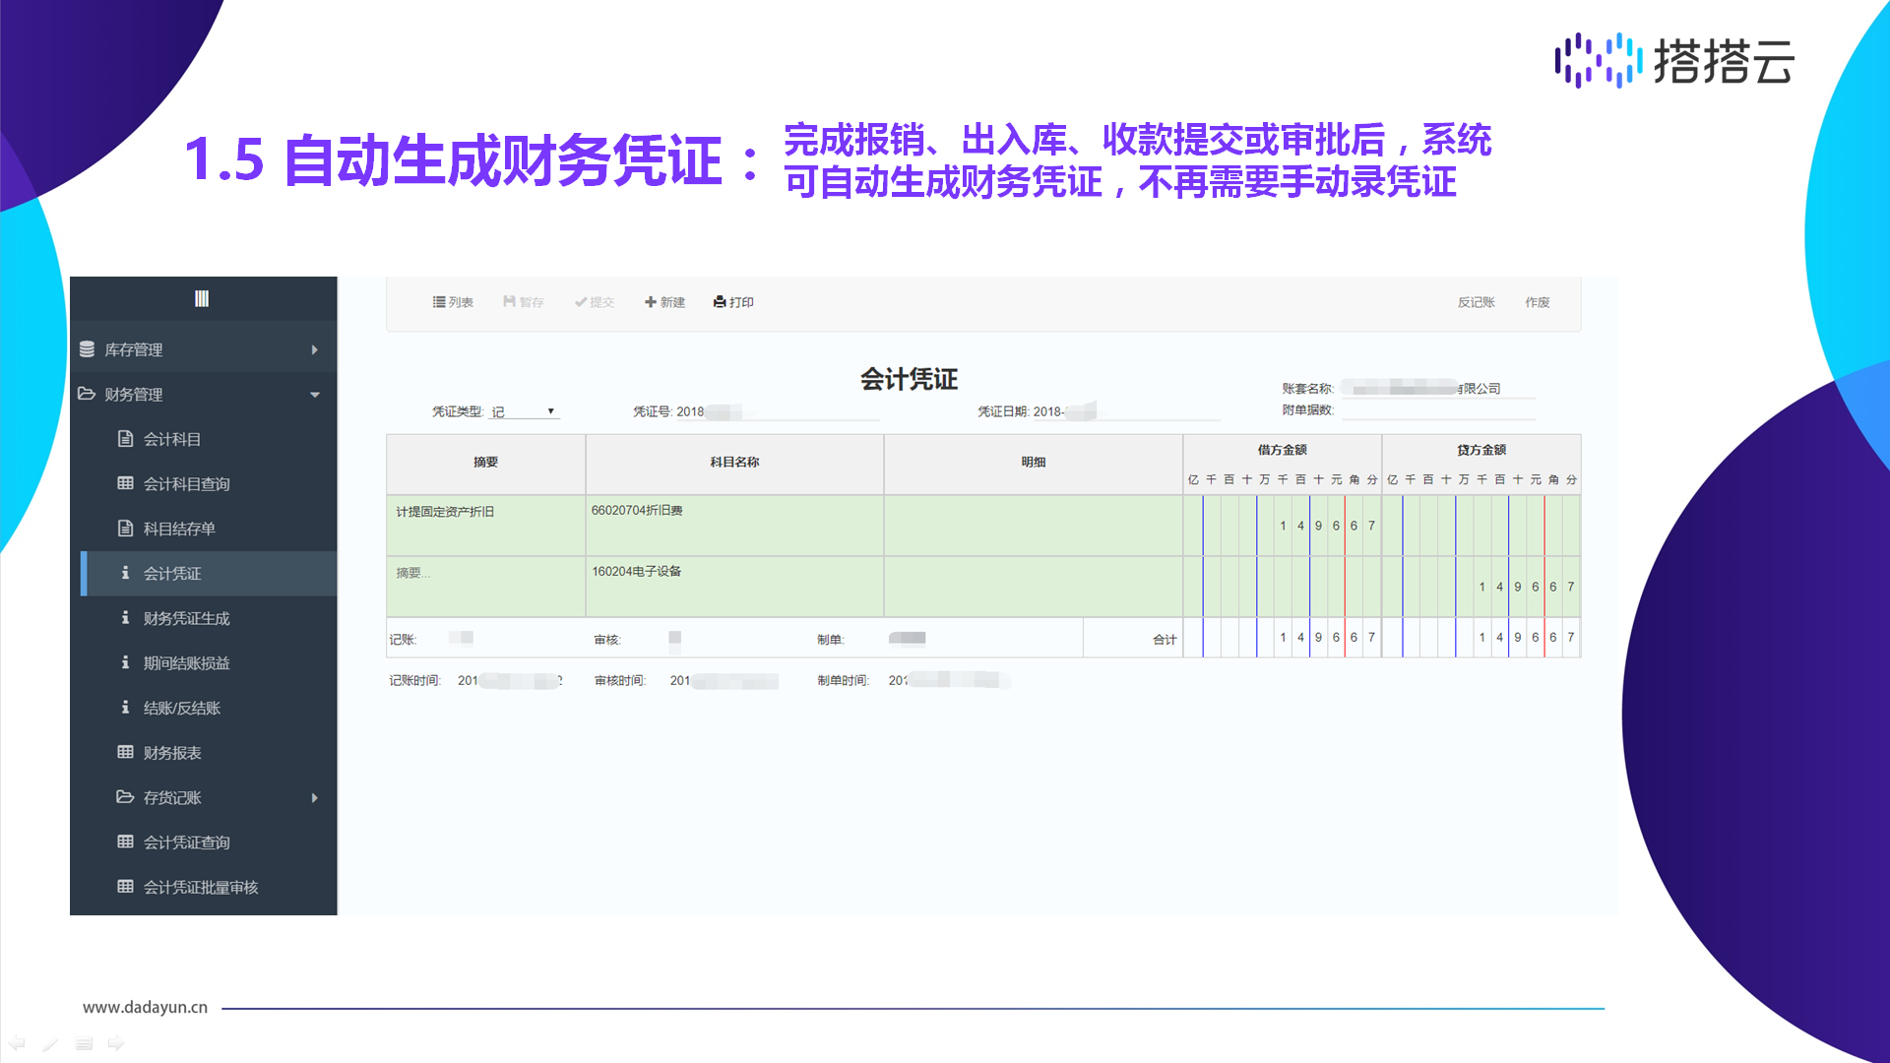Screen dimensions: 1890x1063
Task: Click the 列表 list icon
Action: click(x=439, y=302)
